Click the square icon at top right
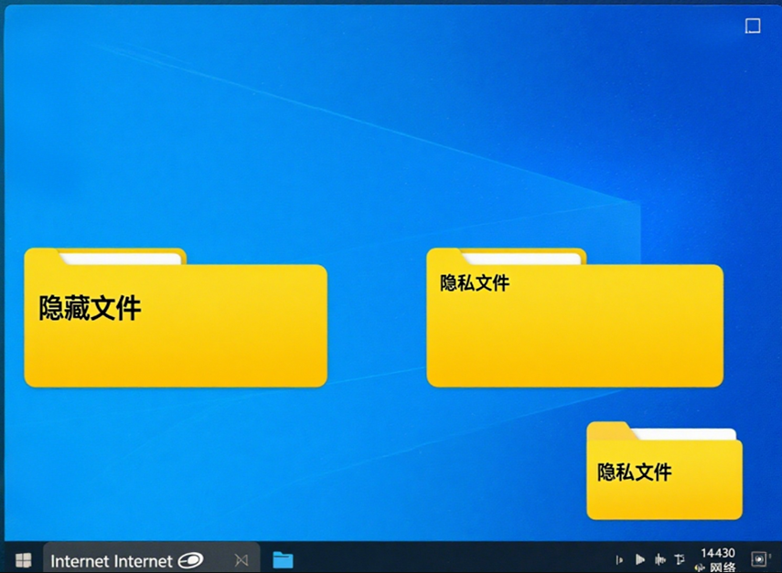This screenshot has height=573, width=782. tap(753, 26)
